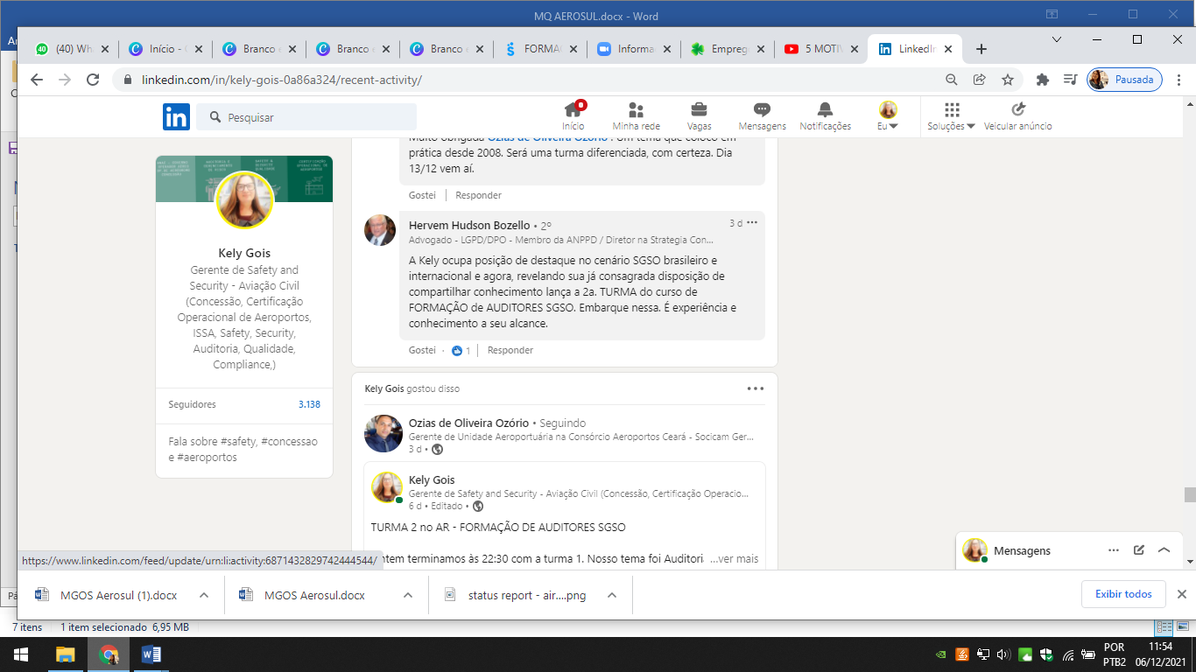The width and height of the screenshot is (1196, 672).
Task: Click page vertical scrollbar thumb
Action: click(x=1189, y=494)
